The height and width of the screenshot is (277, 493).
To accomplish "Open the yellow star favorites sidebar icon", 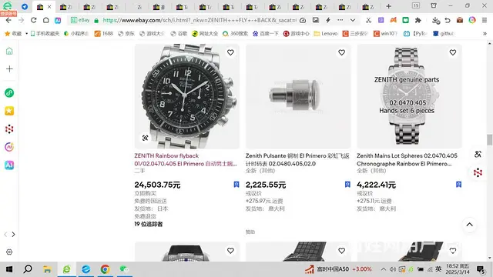I will (x=9, y=111).
